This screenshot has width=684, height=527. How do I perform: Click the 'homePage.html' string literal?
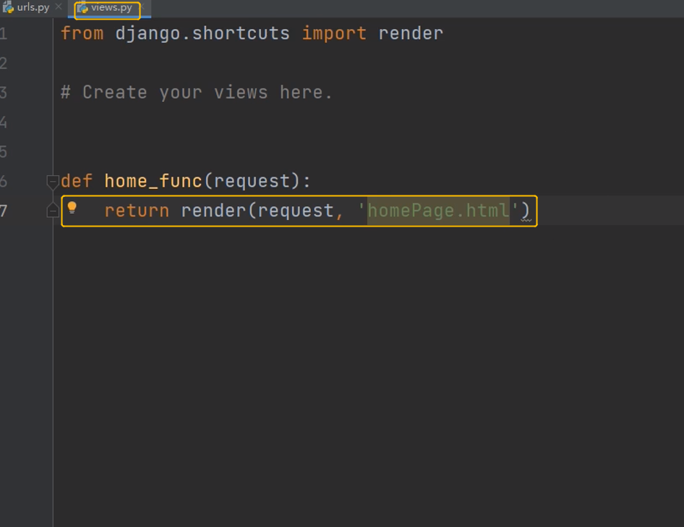438,211
